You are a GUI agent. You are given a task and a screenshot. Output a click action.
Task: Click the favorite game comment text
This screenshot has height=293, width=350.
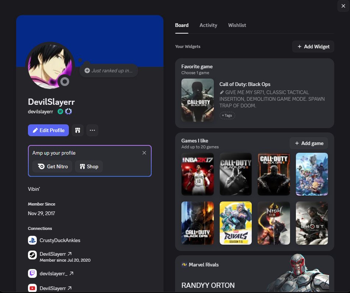pyautogui.click(x=272, y=99)
